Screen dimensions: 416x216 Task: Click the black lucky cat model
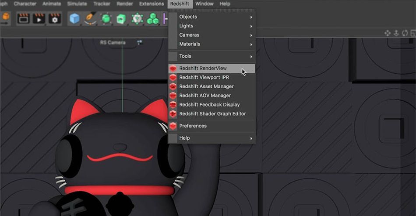pos(120,159)
